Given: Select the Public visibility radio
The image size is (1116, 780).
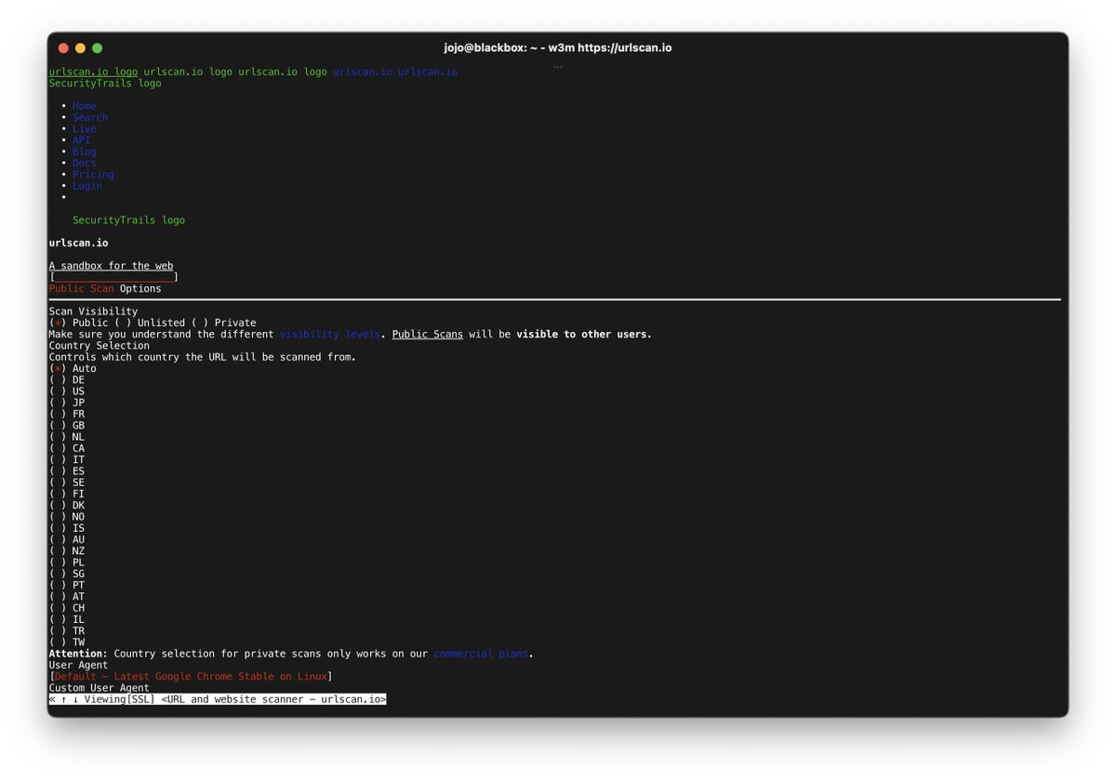Looking at the screenshot, I should pos(58,323).
